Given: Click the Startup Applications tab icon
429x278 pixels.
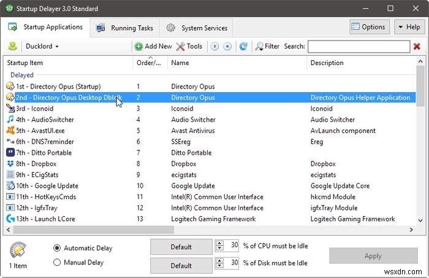Looking at the screenshot, I should [x=13, y=27].
